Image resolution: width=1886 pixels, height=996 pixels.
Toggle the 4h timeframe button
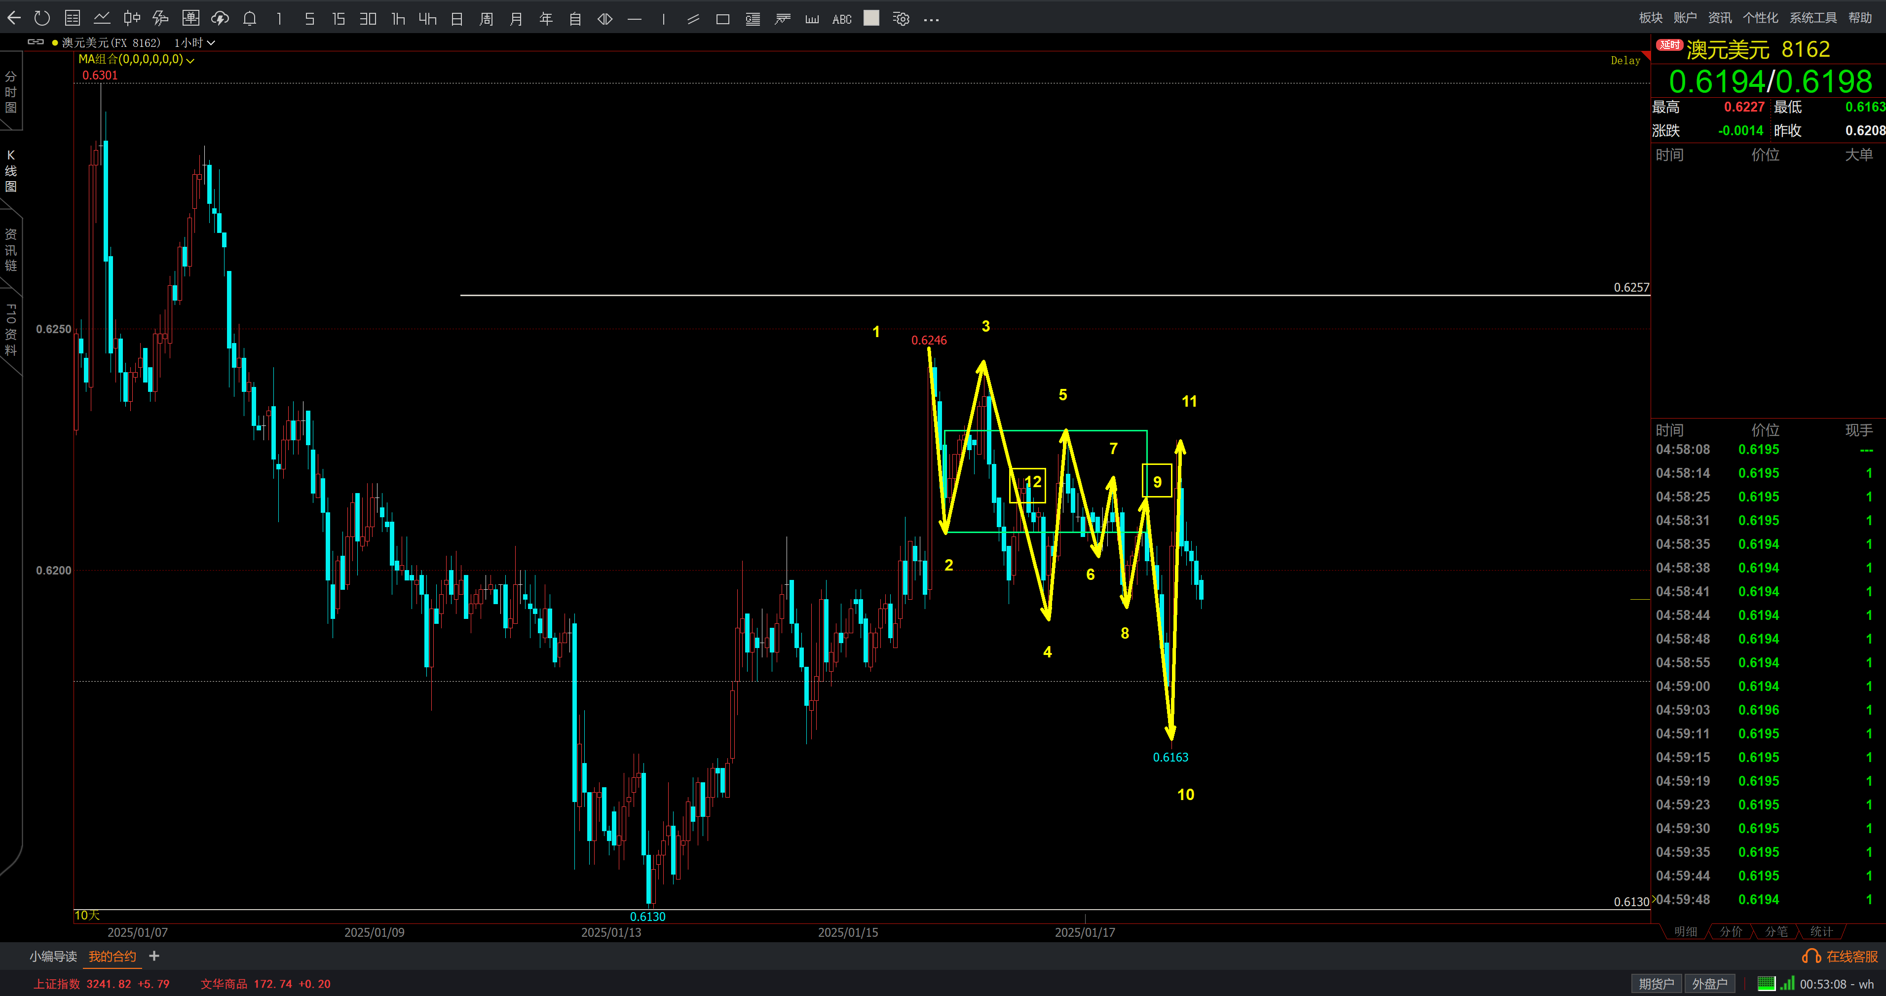pos(427,19)
